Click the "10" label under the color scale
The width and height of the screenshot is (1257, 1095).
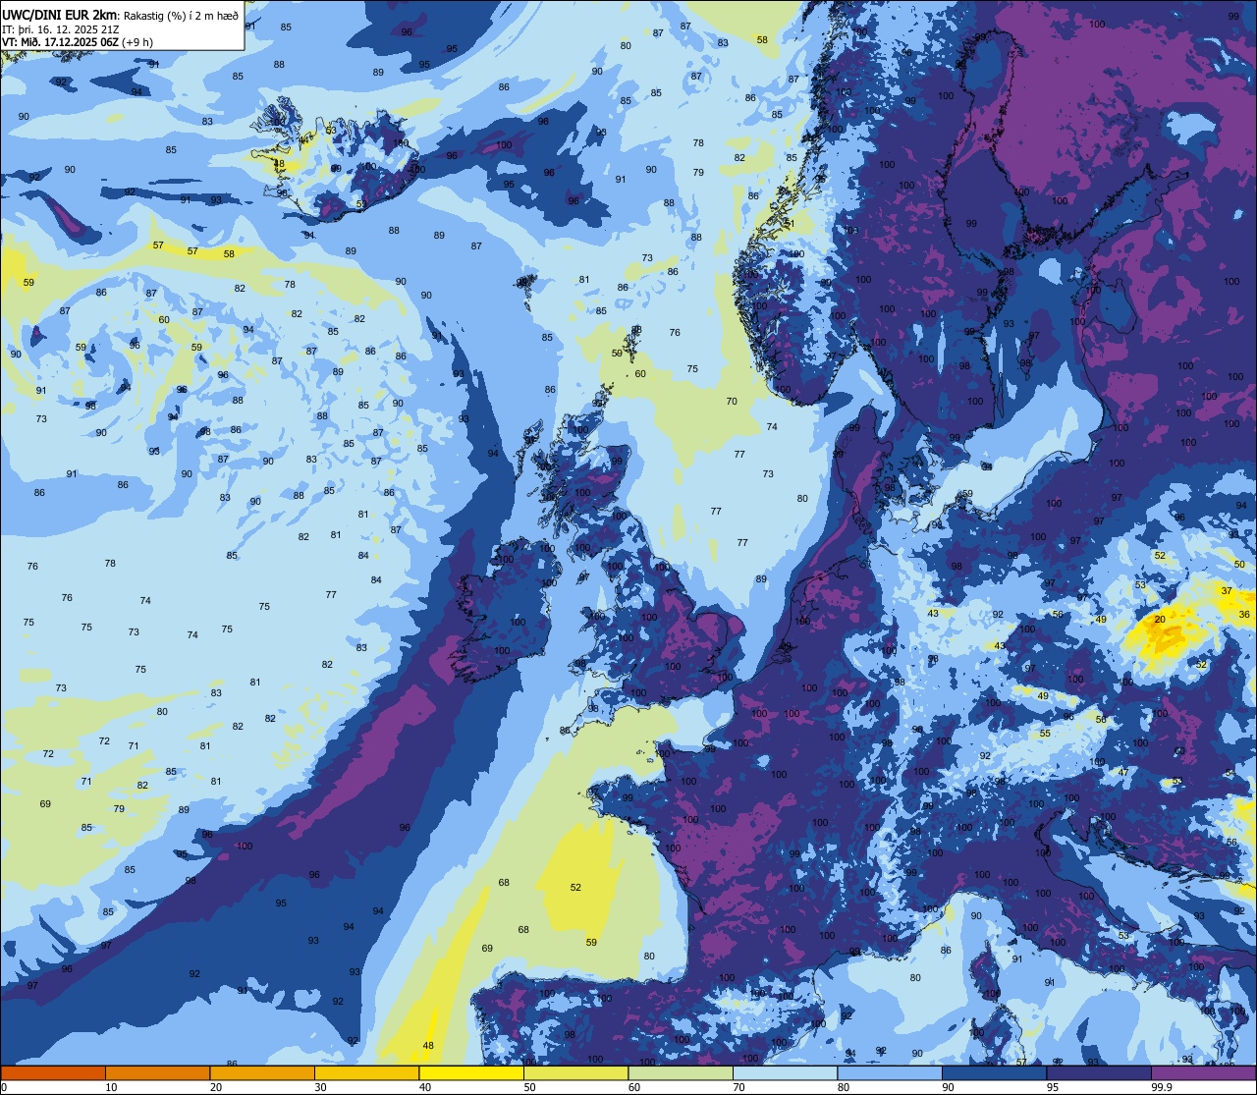111,1087
